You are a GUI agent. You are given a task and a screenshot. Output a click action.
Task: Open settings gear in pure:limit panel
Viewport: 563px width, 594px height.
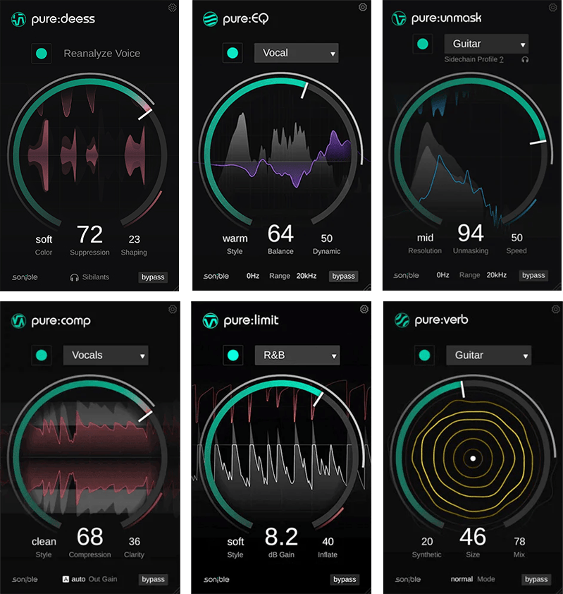[x=364, y=309]
